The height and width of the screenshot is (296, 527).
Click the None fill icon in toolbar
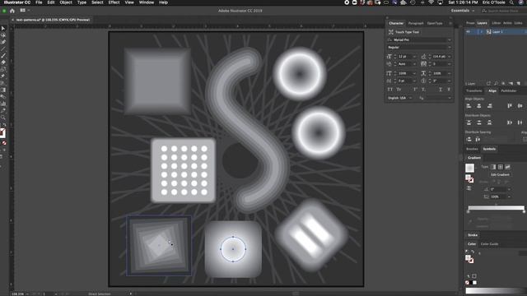[4, 143]
